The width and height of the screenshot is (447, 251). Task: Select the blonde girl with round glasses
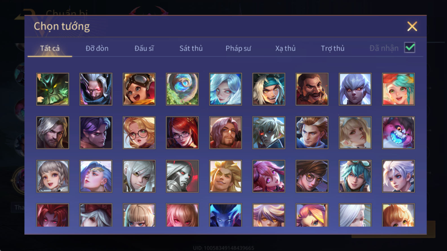[x=139, y=133]
